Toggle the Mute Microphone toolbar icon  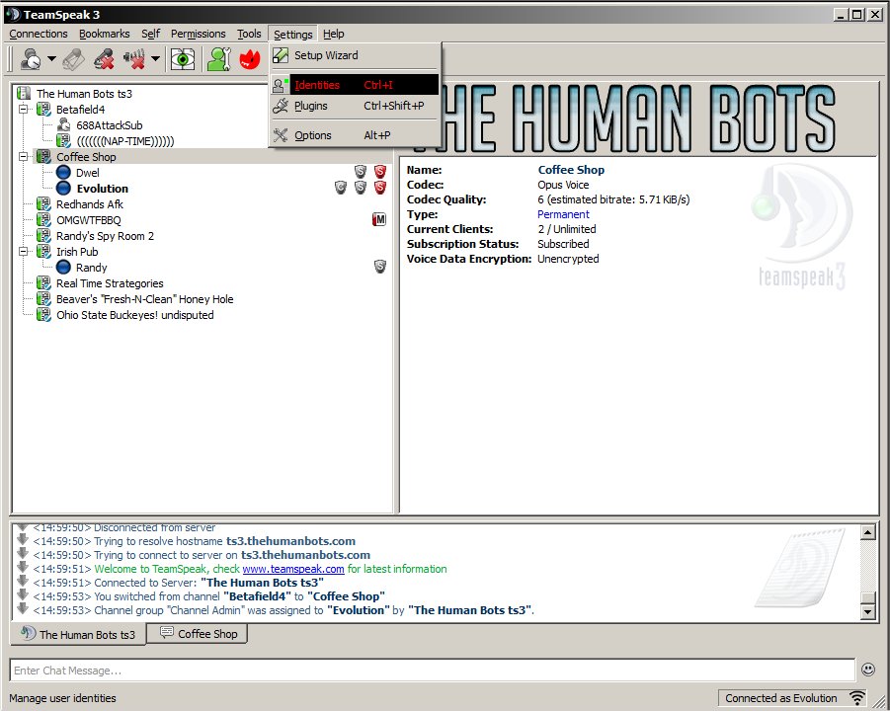pyautogui.click(x=105, y=58)
